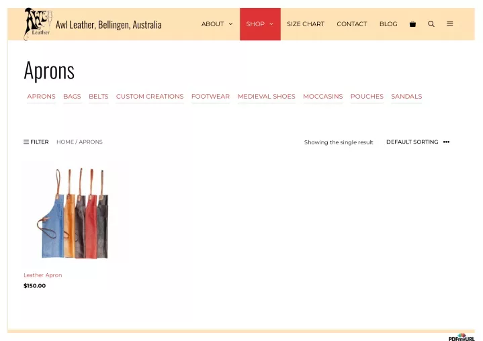Select the Sandals category link
483x341 pixels.
(x=406, y=97)
